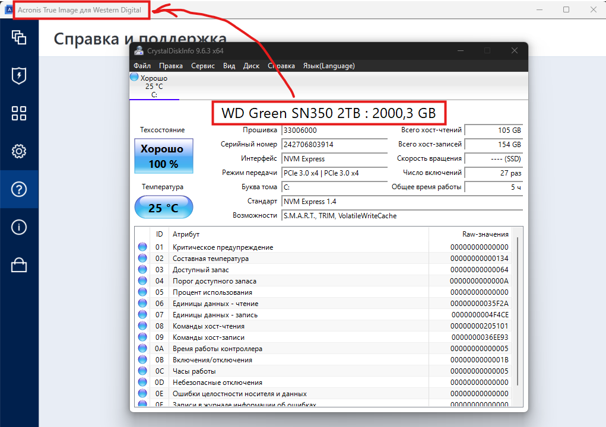Image resolution: width=606 pixels, height=427 pixels.
Task: Click the Acronis app icon in title bar
Action: tap(8, 9)
